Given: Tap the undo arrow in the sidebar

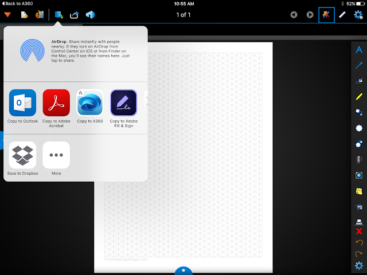Looking at the screenshot, I should (x=359, y=242).
